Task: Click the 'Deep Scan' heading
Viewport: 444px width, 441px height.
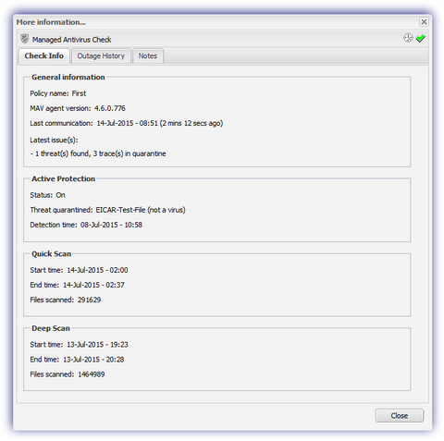Action: tap(51, 328)
